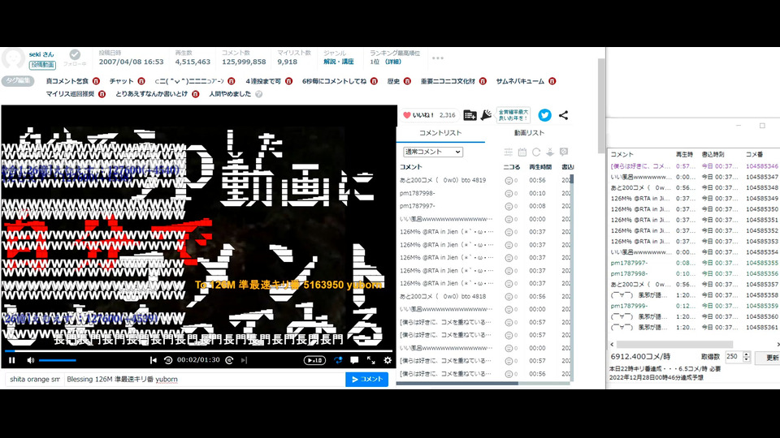Reload the comment list

click(535, 152)
